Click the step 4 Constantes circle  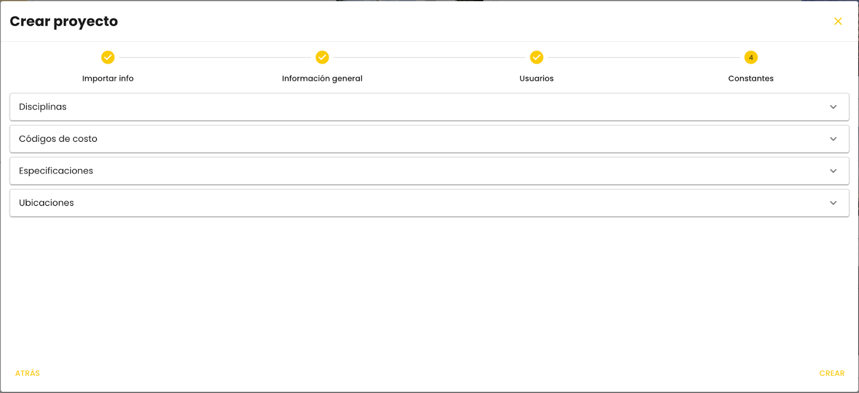(x=751, y=57)
